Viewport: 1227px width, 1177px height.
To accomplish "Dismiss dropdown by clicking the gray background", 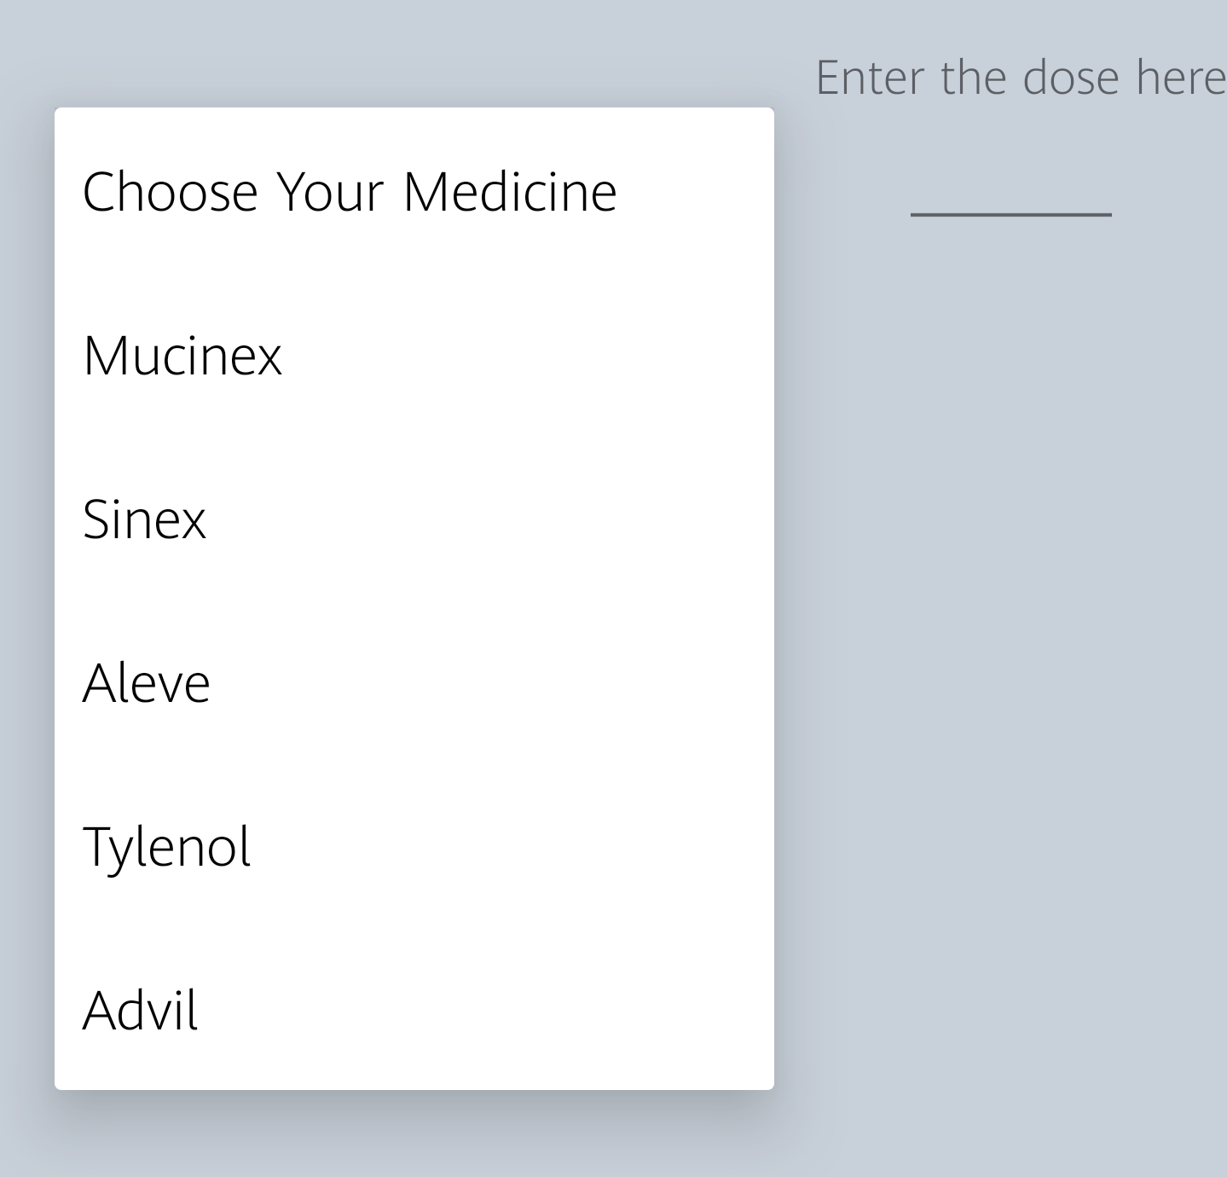I will pos(1006,682).
